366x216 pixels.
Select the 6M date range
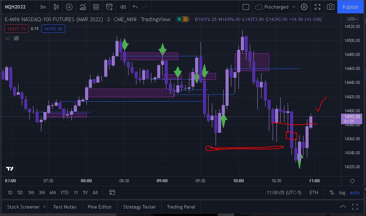(x=53, y=192)
